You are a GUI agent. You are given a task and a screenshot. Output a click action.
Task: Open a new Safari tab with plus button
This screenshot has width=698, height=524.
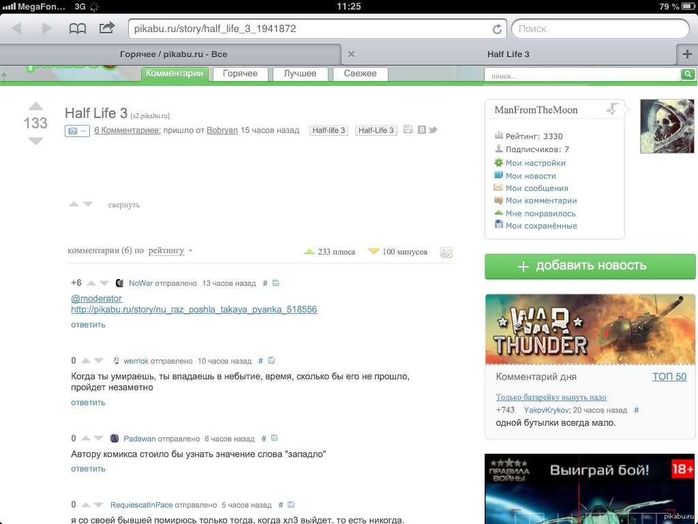(687, 54)
